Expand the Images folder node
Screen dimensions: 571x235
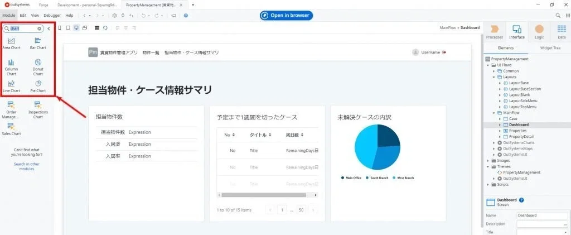tap(488, 160)
